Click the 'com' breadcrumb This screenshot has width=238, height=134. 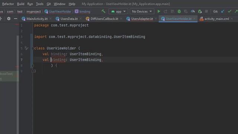click(x=10, y=12)
